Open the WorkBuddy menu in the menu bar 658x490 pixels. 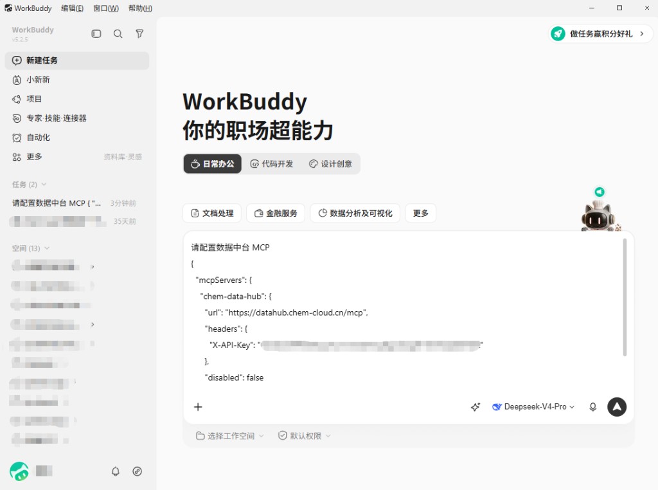[28, 8]
